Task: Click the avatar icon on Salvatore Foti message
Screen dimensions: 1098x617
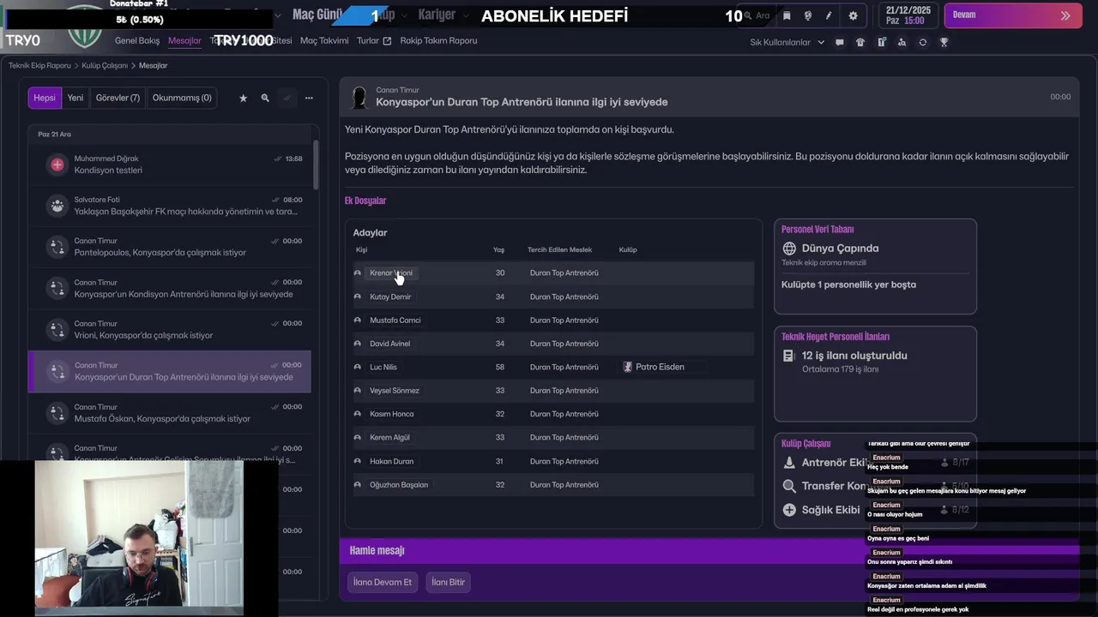Action: 57,206
